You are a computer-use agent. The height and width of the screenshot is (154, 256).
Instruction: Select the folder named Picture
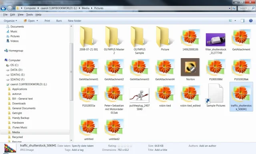[165, 39]
